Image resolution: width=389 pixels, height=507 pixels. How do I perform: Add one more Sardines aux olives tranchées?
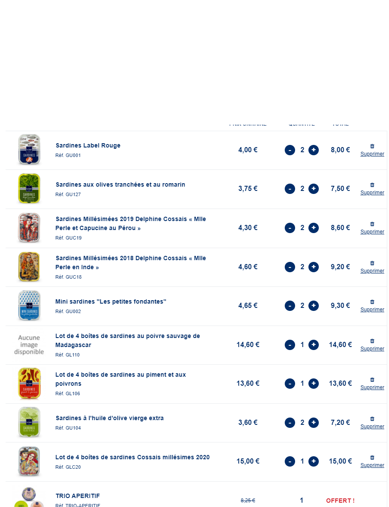click(x=314, y=189)
